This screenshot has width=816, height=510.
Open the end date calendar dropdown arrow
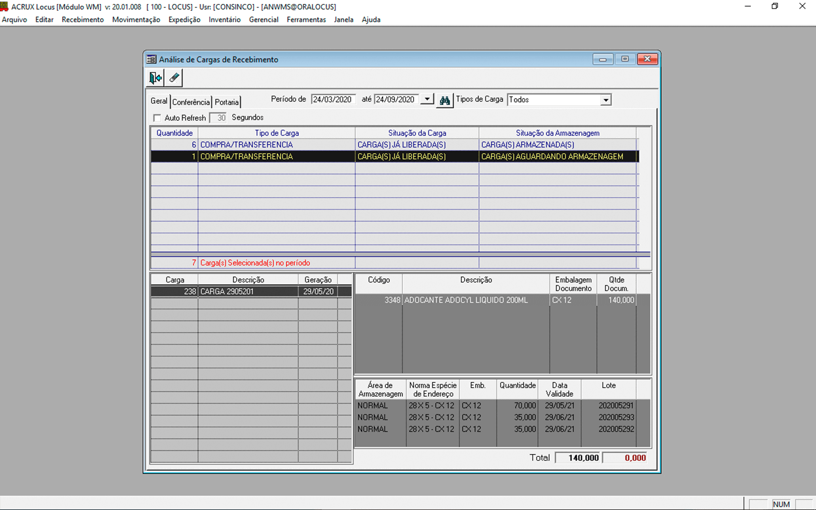tap(427, 100)
